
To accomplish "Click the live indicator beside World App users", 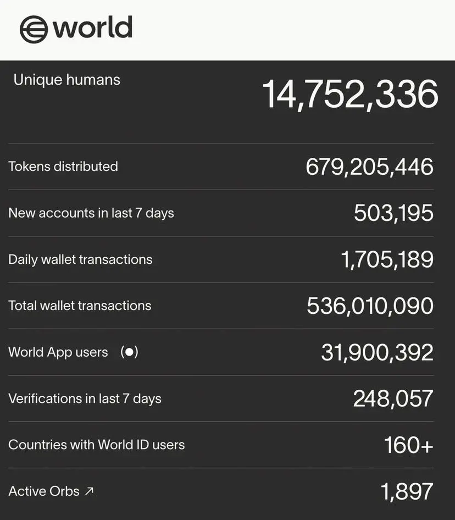I will (x=129, y=352).
